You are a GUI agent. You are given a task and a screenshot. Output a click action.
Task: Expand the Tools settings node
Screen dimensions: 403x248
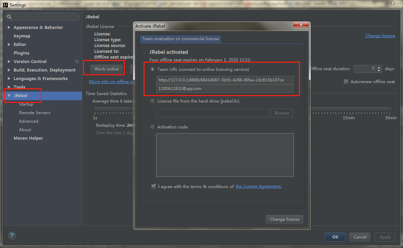tap(9, 87)
